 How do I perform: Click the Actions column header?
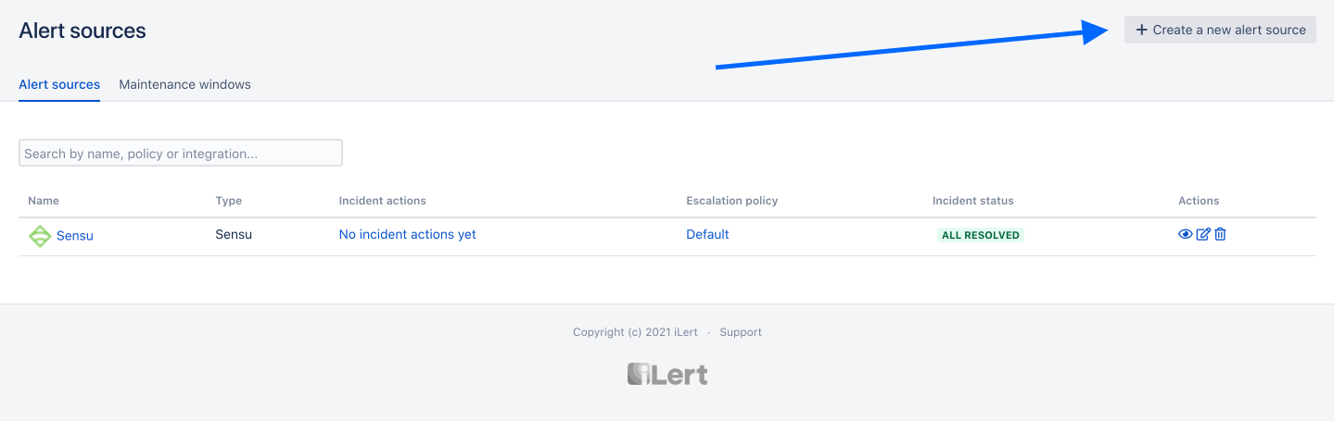[1199, 201]
